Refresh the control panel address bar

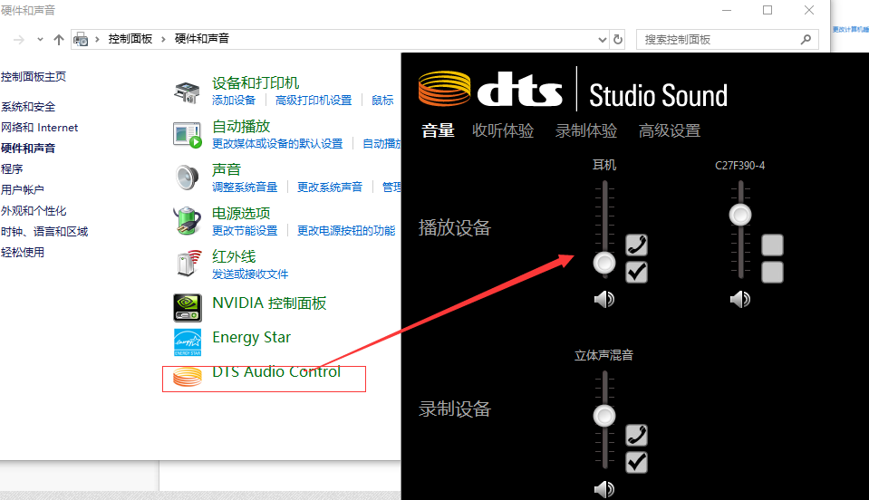[x=618, y=39]
